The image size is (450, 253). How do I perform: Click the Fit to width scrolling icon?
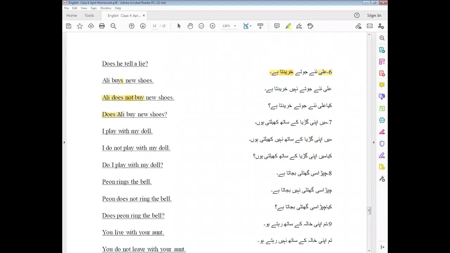[246, 26]
